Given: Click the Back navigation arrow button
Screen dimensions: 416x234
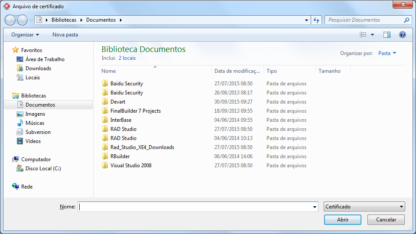Looking at the screenshot, I should click(10, 20).
